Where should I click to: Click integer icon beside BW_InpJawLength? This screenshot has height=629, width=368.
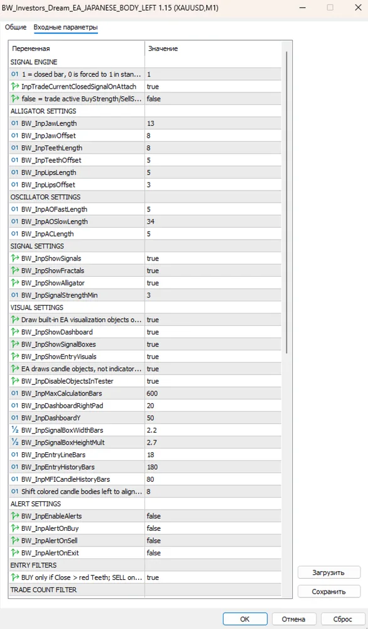[x=15, y=123]
